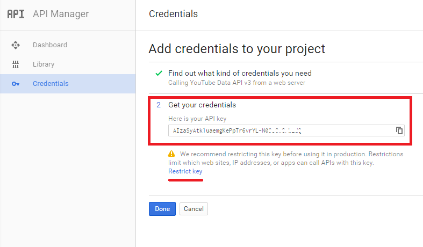The image size is (423, 247).
Task: Click the 'Get your credentials' step heading
Action: click(202, 105)
